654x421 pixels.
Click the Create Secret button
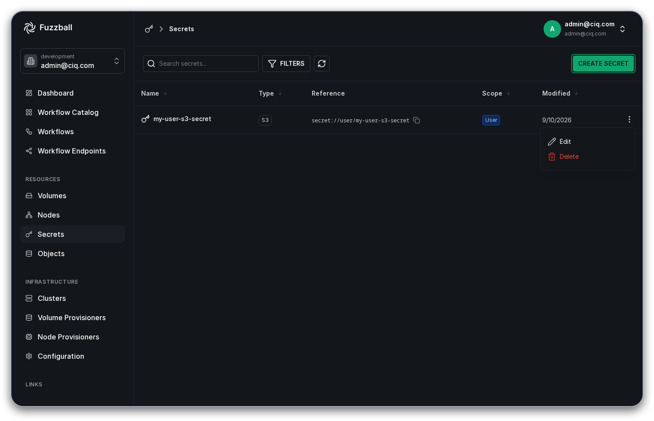tap(603, 64)
